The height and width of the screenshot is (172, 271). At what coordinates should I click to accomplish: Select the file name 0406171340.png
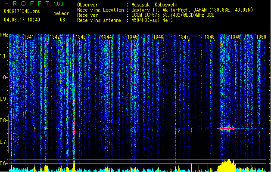pos(22,11)
